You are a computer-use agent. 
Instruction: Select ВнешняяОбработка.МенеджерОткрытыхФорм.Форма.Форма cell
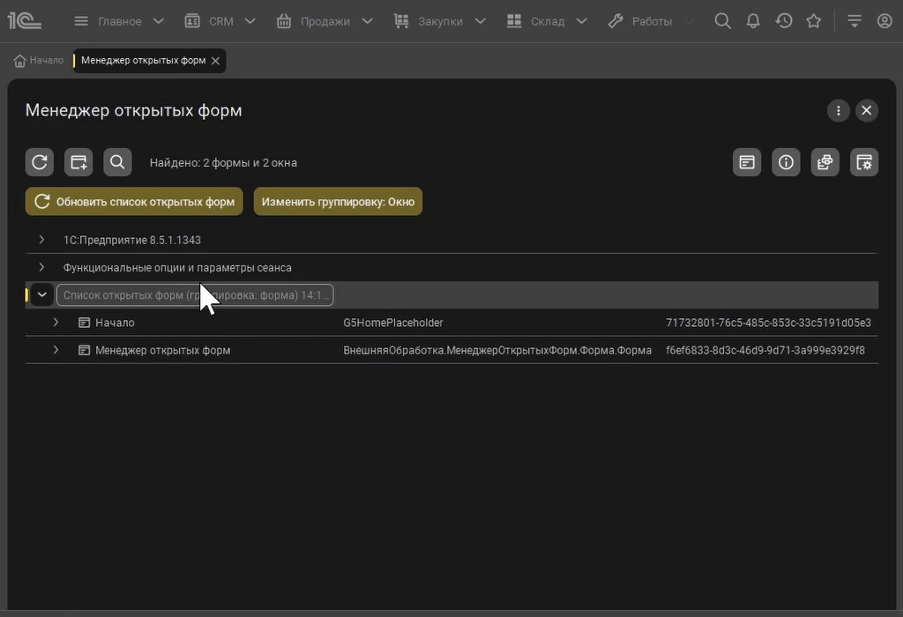(x=497, y=351)
